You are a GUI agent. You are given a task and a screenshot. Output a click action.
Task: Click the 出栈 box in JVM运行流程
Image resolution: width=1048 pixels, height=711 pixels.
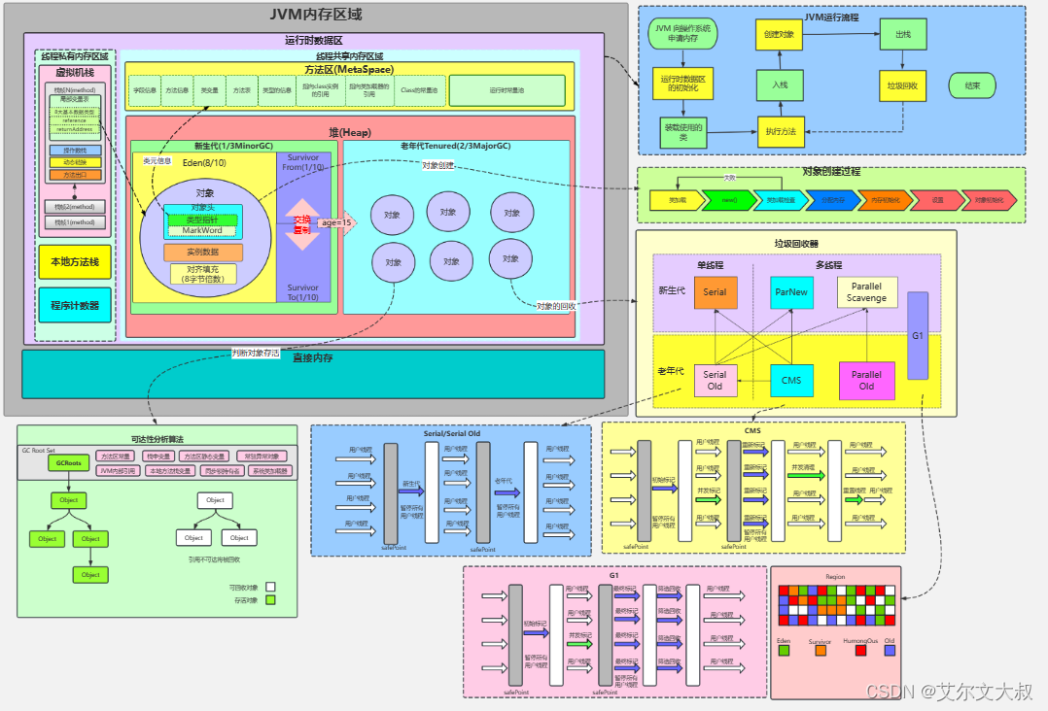(904, 32)
